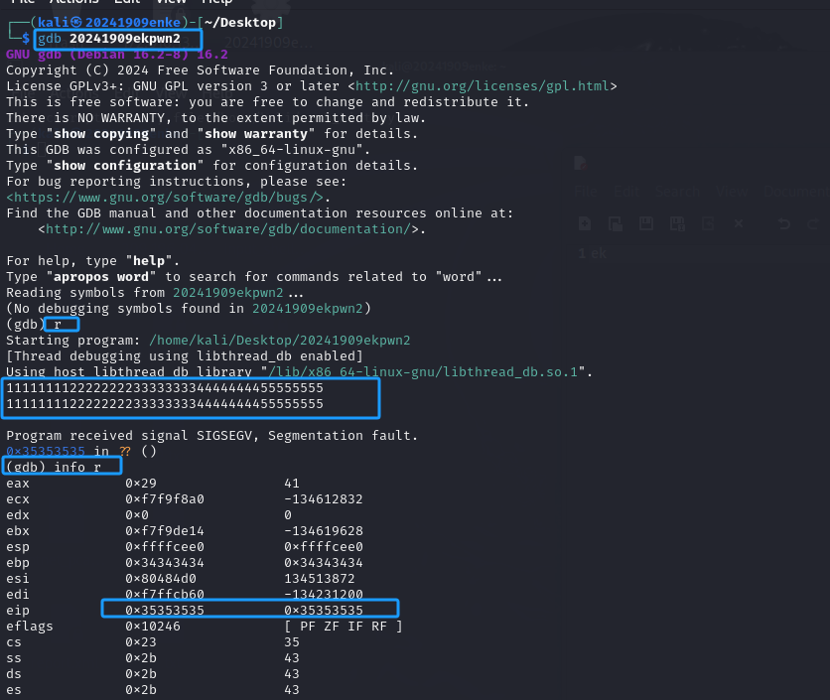Click edx register name
Screen dimensions: 830x700
pyautogui.click(x=18, y=514)
